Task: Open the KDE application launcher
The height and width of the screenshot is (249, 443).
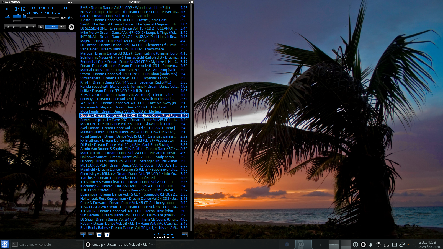Action: (x=5, y=244)
